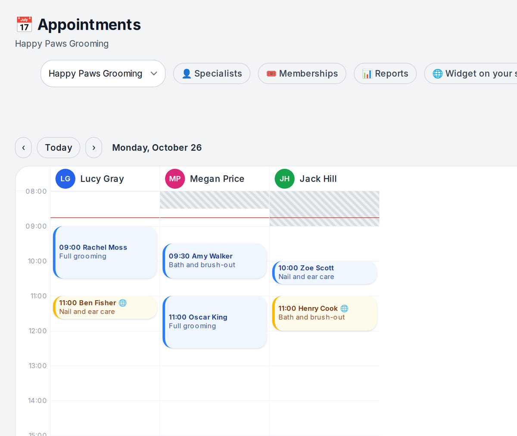517x436 pixels.
Task: Click the person icon on Specialists button
Action: pyautogui.click(x=187, y=74)
